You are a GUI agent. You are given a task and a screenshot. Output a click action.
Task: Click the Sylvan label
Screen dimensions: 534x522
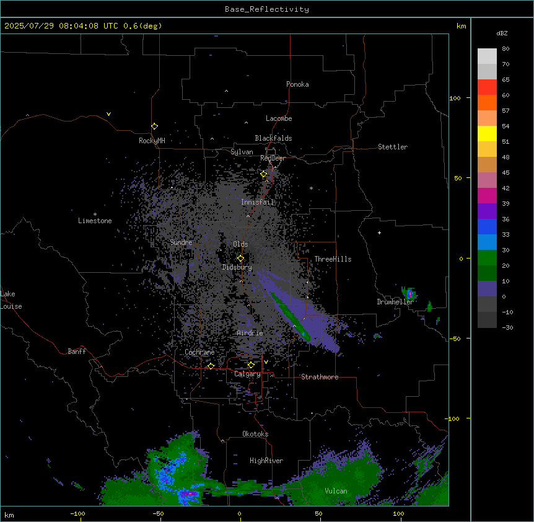point(242,152)
